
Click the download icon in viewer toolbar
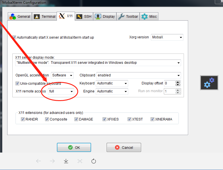pos(66,161)
